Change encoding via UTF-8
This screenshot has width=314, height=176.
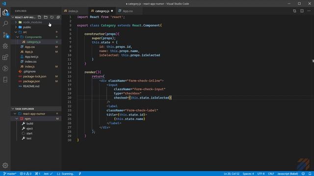coord(261,174)
